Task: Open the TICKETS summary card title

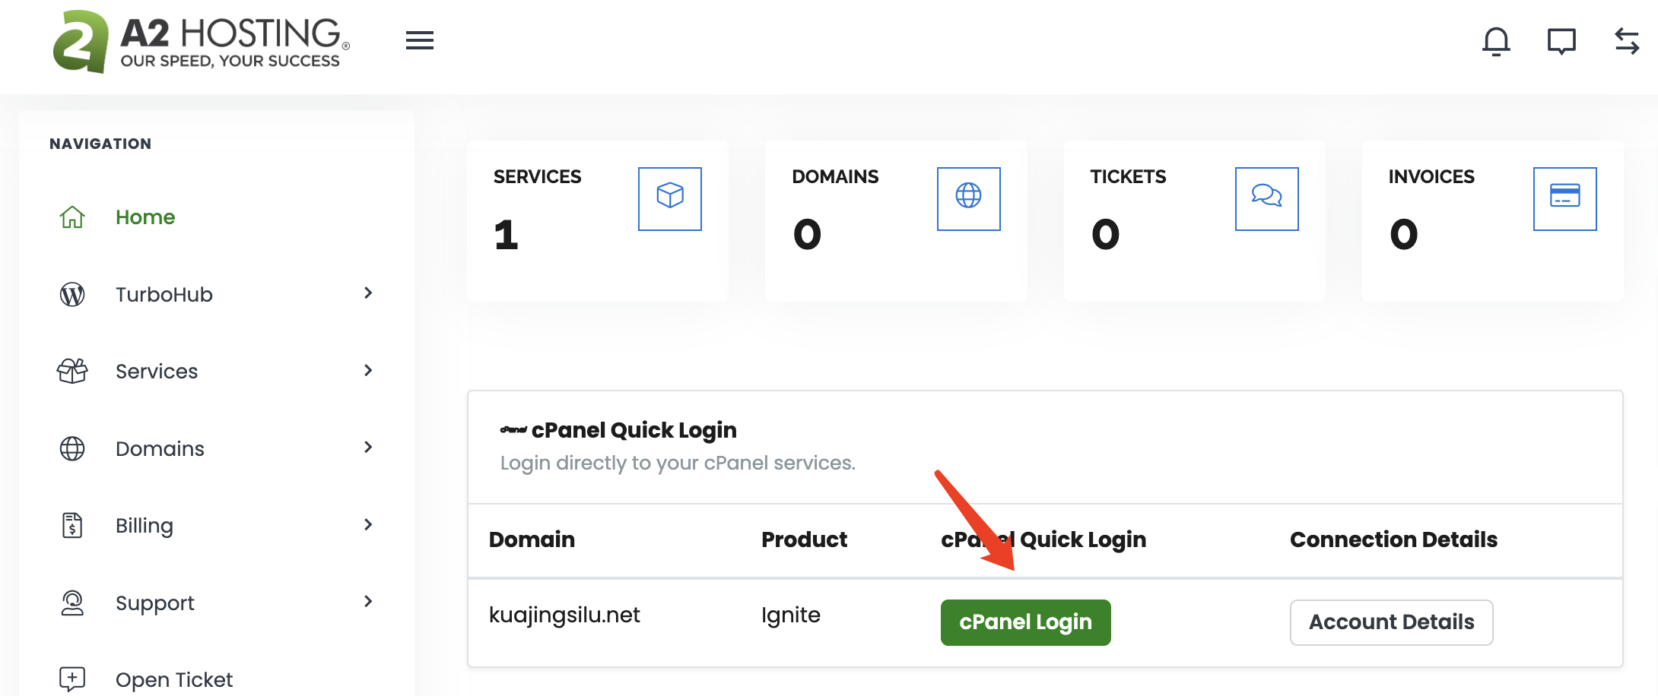Action: coord(1128,177)
